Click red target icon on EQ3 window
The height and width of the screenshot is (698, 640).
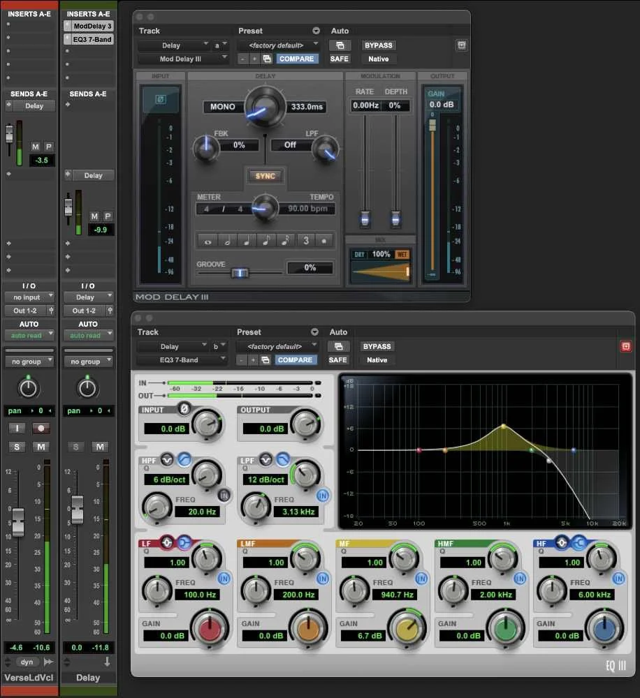[626, 346]
